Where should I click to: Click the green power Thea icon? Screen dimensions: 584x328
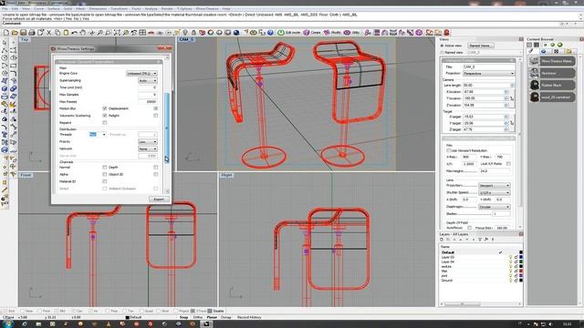[x=281, y=33]
